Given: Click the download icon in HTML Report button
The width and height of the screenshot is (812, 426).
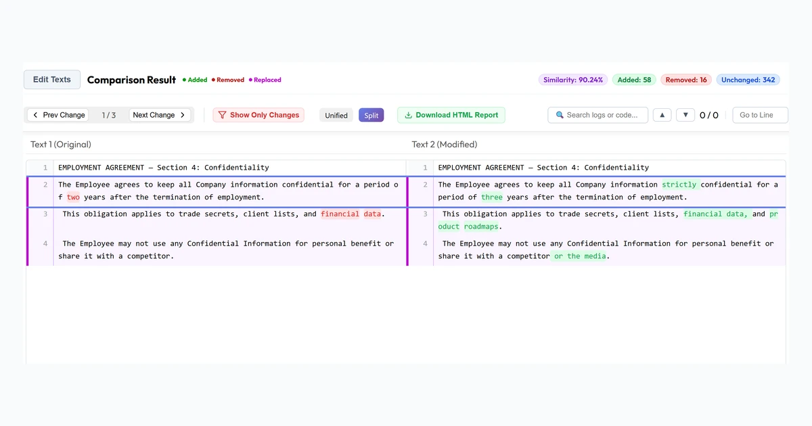Looking at the screenshot, I should coord(408,115).
